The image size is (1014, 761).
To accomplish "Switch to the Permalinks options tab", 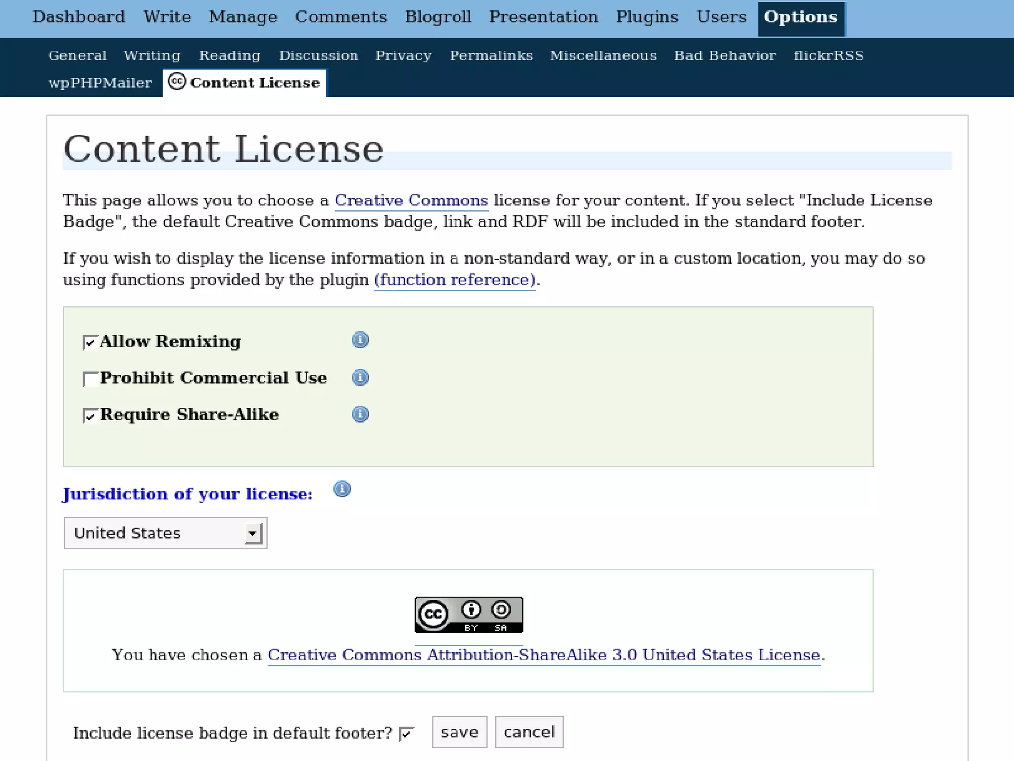I will (491, 55).
